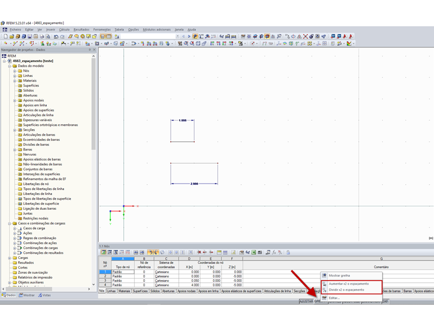The image size is (434, 325).
Task: Choose Dividir x2 o espaçamento
Action: pyautogui.click(x=352, y=290)
